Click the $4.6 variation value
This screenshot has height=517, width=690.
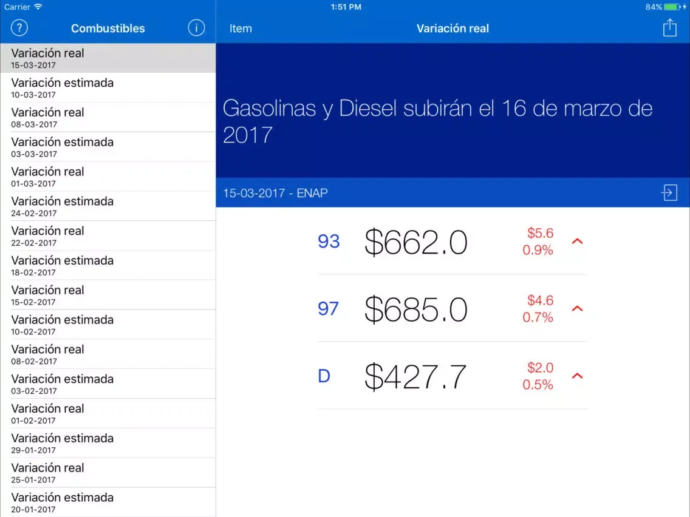click(540, 300)
